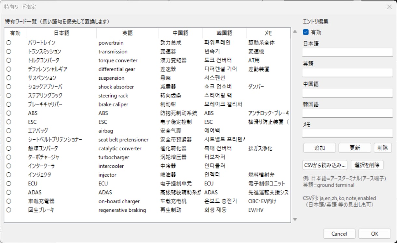Click the scroll down arrow beside list
Image resolution: width=397 pixels, height=243 pixels.
click(x=295, y=219)
